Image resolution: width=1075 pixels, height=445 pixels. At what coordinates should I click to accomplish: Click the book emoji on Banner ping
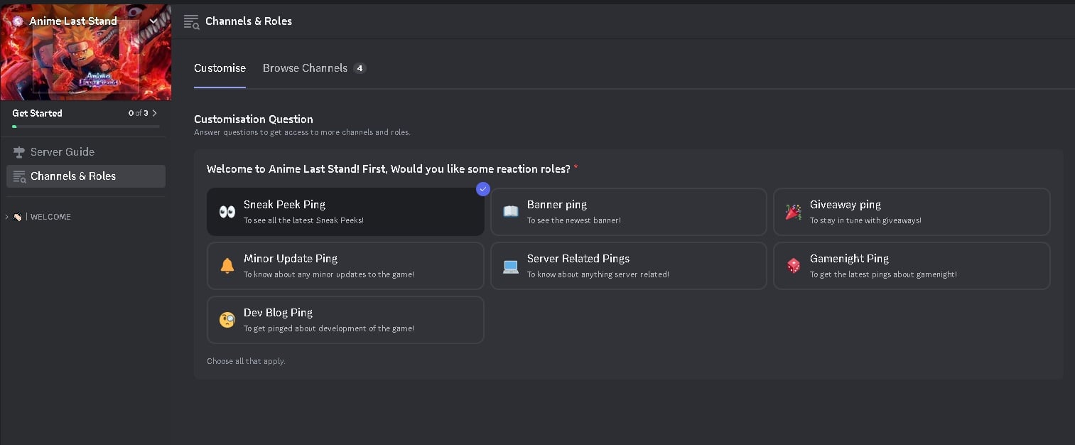[511, 212]
